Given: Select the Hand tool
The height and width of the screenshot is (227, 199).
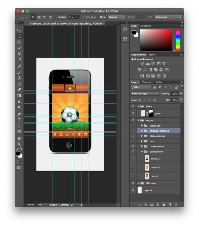Looking at the screenshot, I should pos(19,138).
